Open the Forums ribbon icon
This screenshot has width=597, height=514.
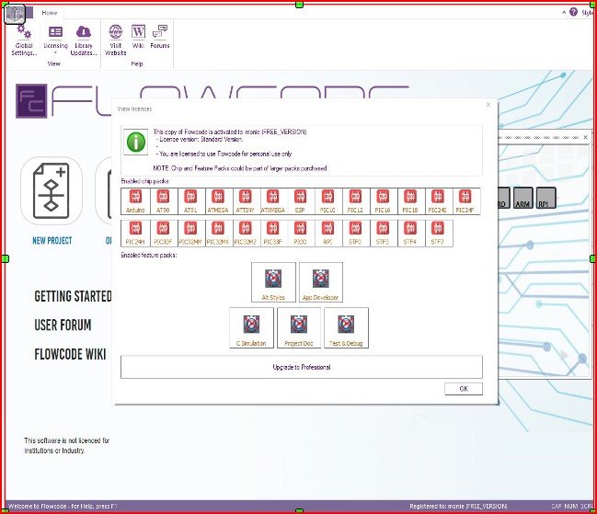160,31
